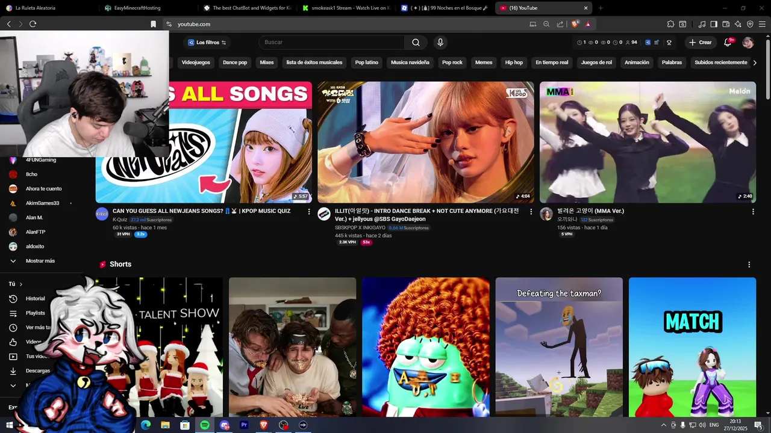Open the 8cho channel subscription

(x=31, y=174)
